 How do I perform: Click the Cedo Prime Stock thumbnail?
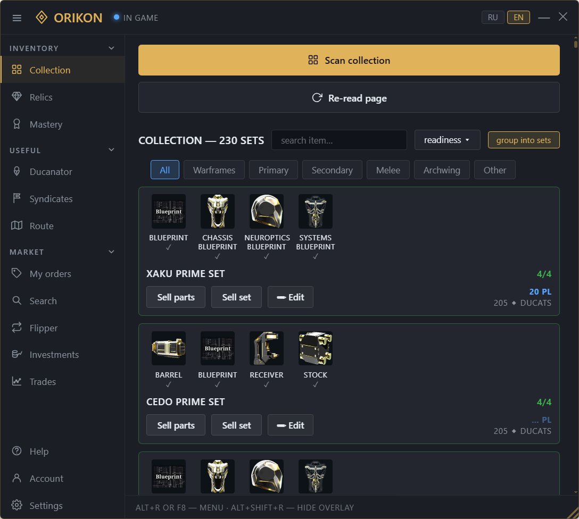[316, 348]
